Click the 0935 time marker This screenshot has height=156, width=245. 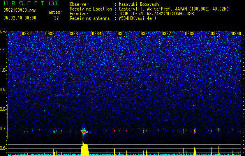click(x=120, y=34)
